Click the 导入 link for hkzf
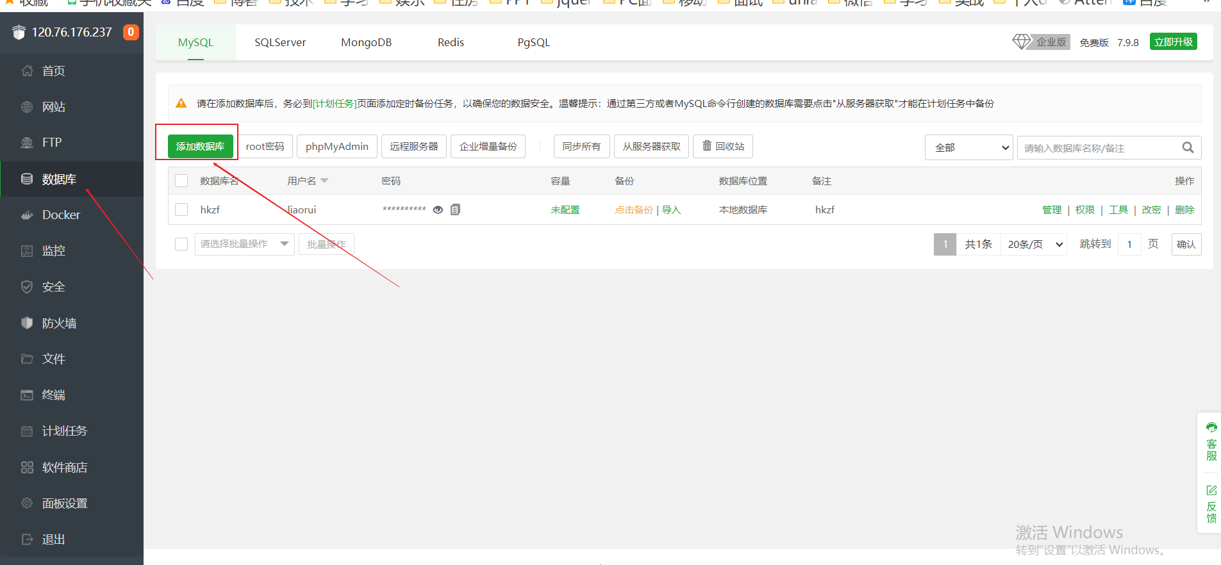This screenshot has width=1221, height=565. 671,209
